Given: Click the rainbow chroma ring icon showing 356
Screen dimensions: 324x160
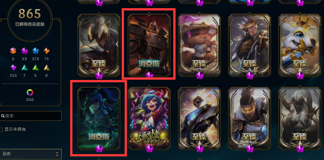Looking at the screenshot, I should tap(30, 92).
